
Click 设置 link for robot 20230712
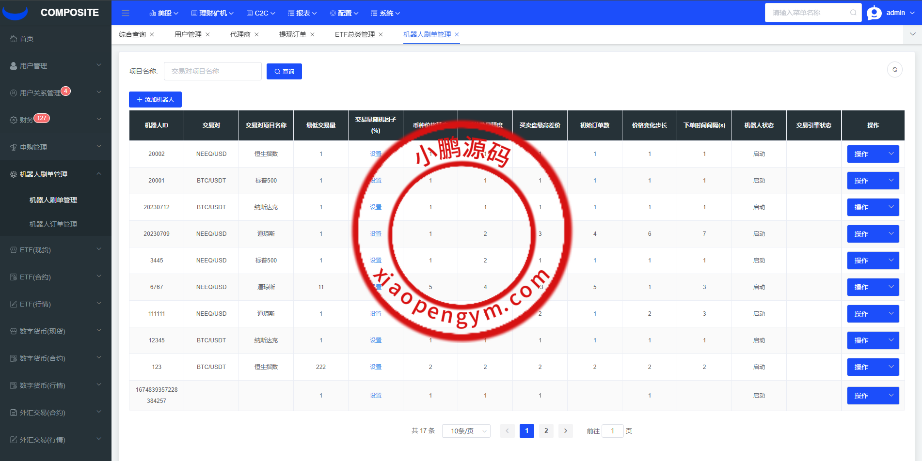[376, 207]
